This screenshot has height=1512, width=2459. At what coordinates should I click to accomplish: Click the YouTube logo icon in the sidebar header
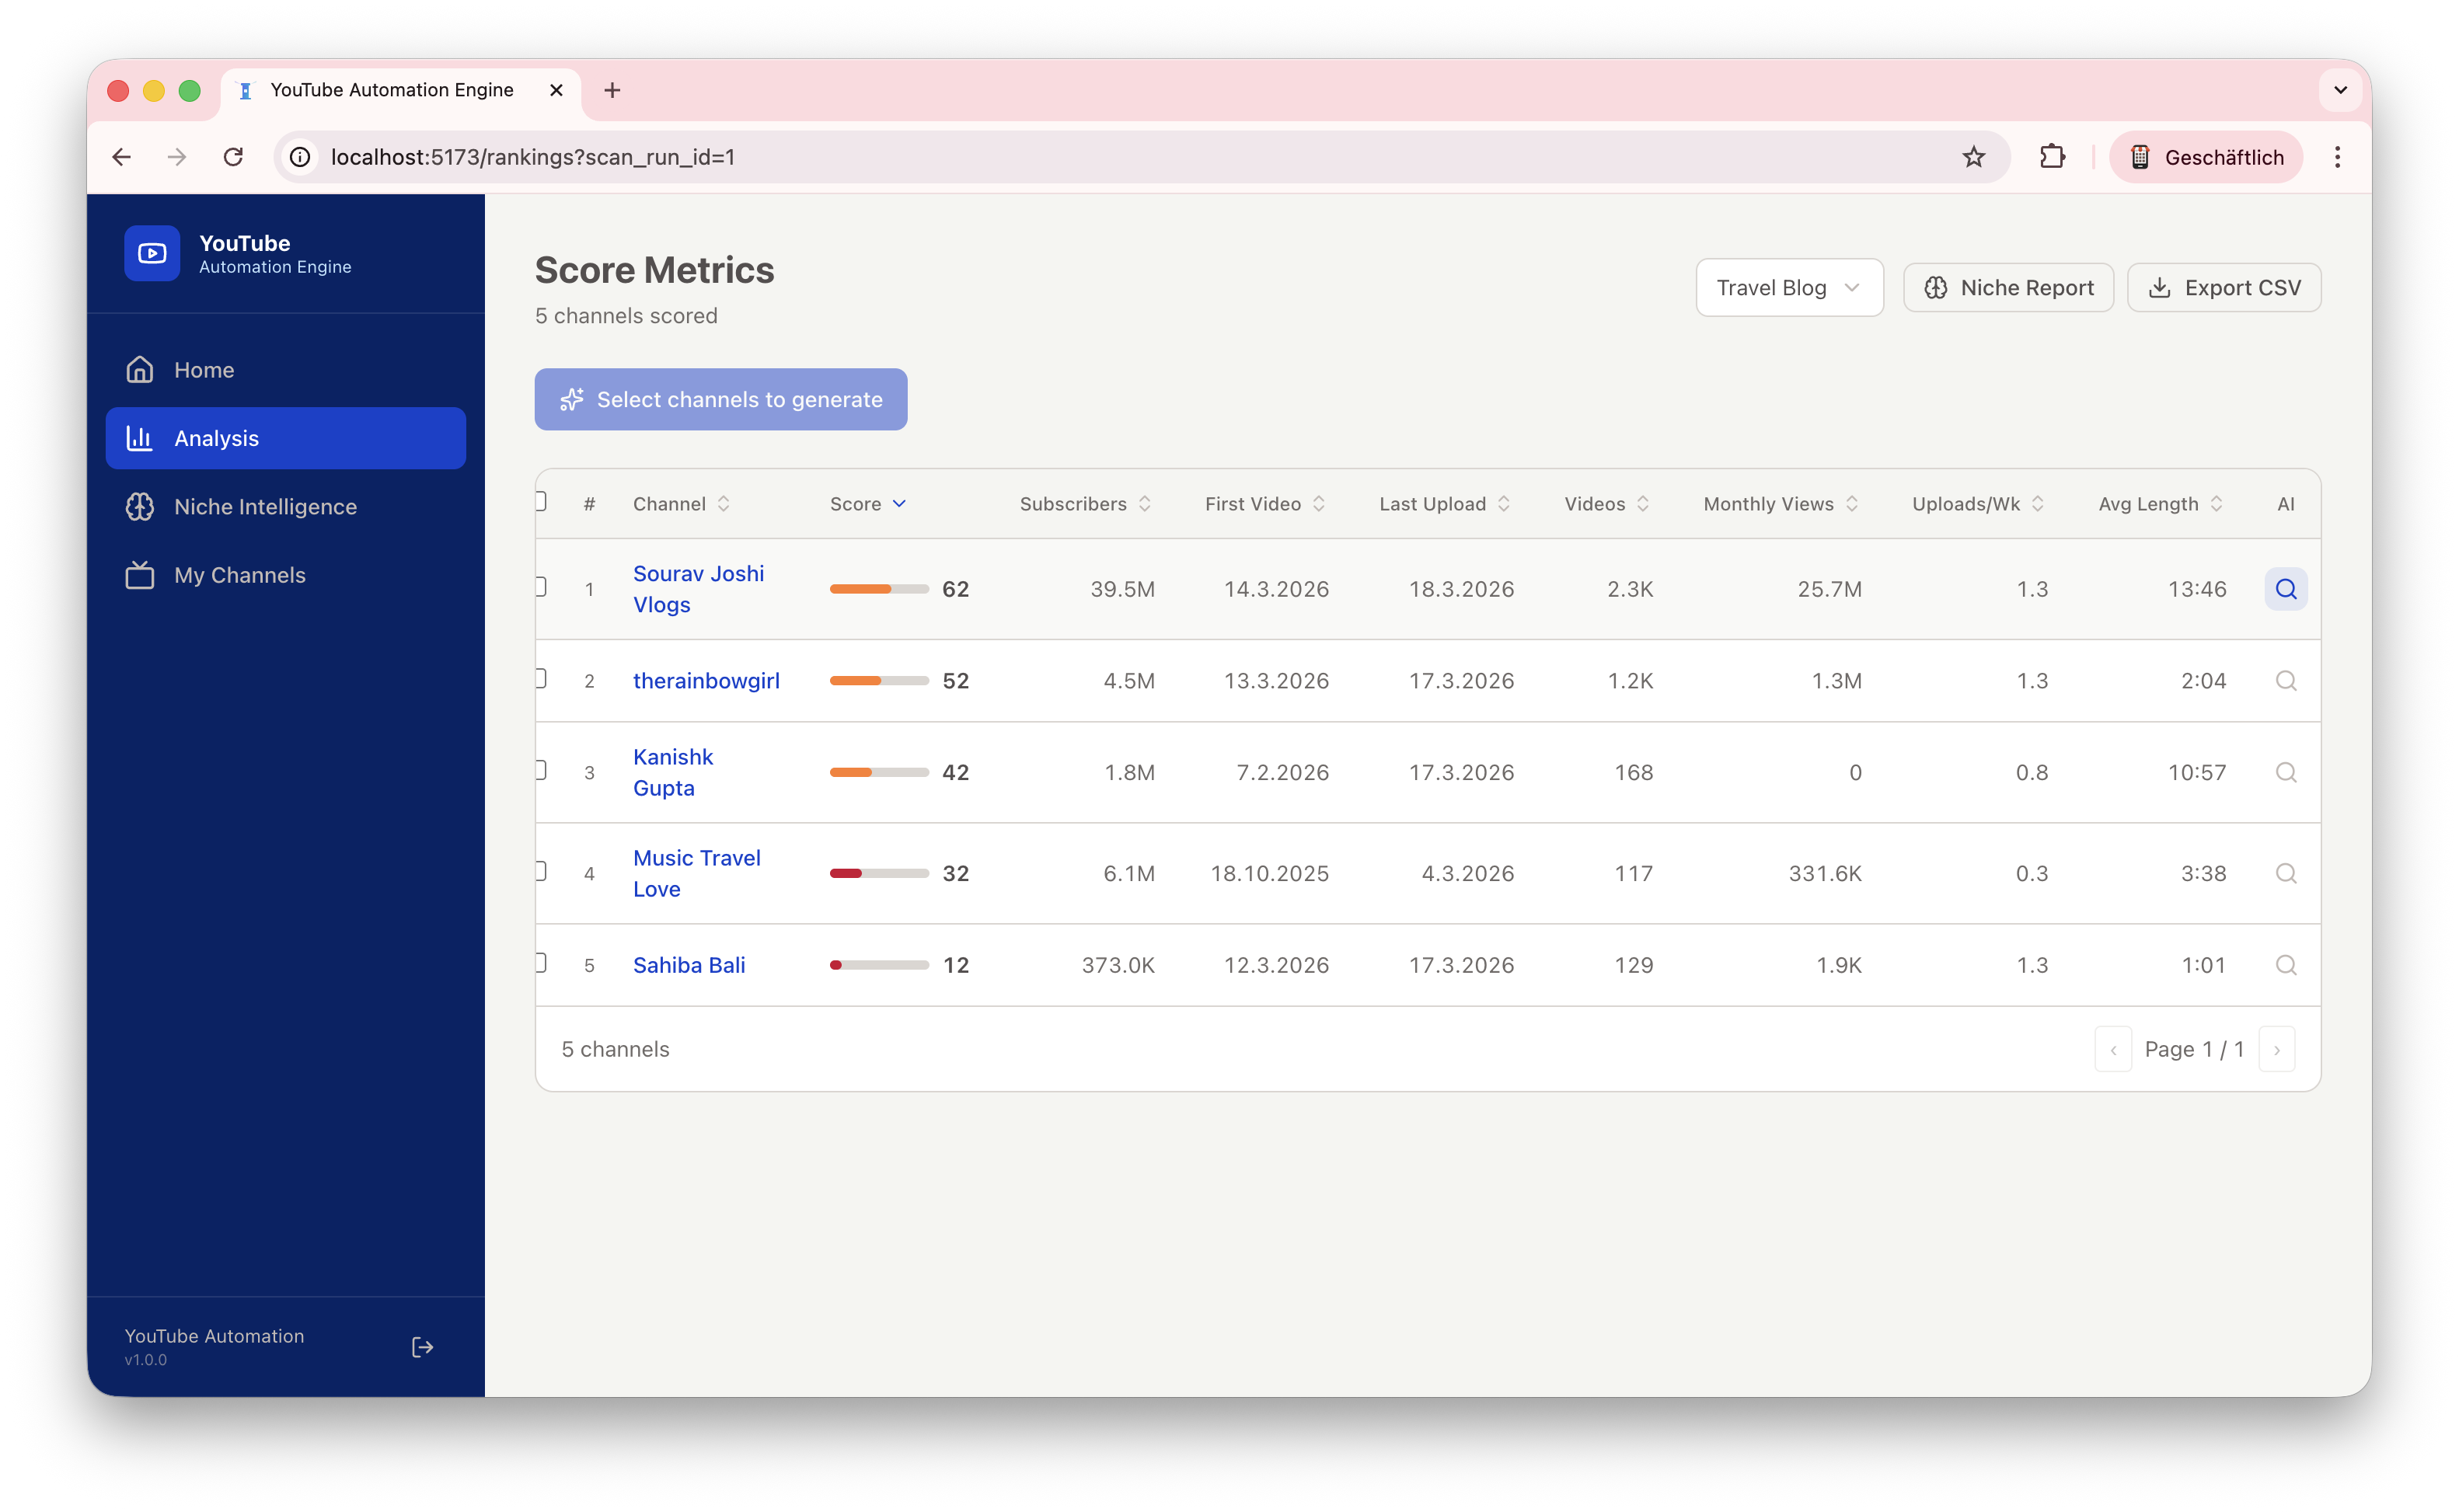click(152, 253)
